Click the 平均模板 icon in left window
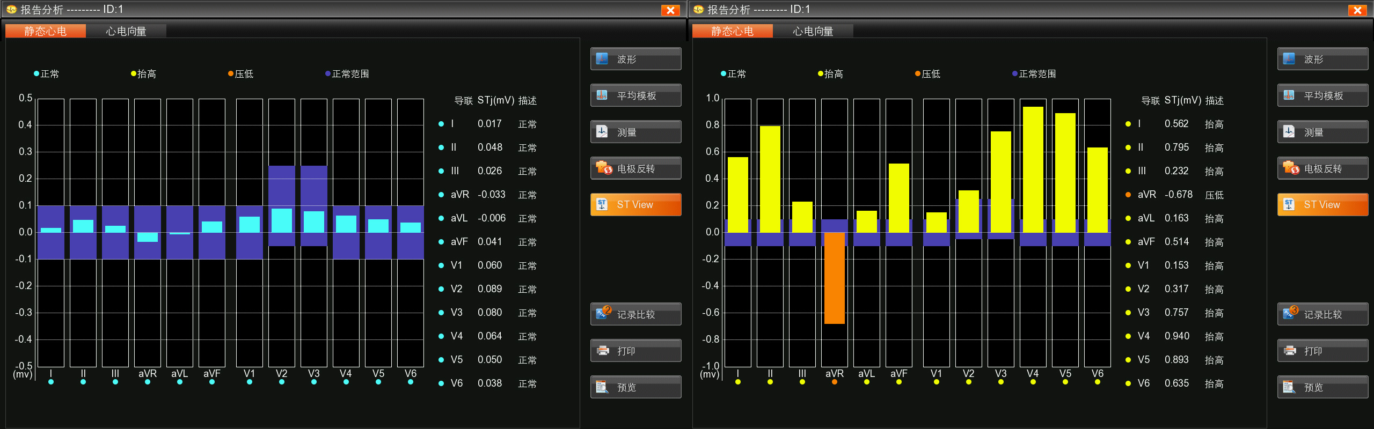The image size is (1374, 429). tap(602, 95)
